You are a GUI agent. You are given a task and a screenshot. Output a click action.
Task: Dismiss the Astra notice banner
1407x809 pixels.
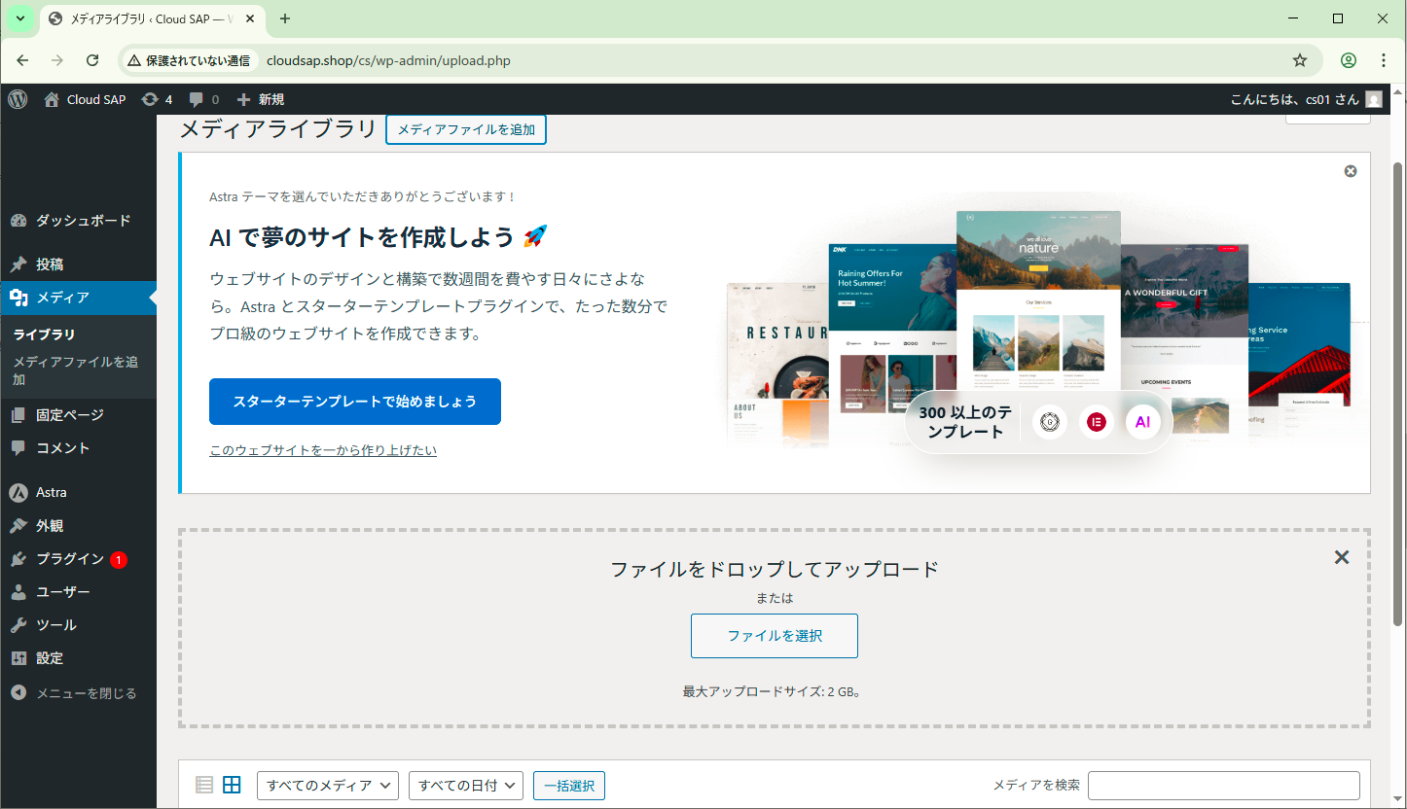pos(1351,171)
